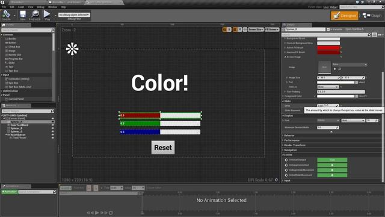This screenshot has height=217, width=385.
Task: Collapse ResetButton tree node
Action: pos(6,135)
